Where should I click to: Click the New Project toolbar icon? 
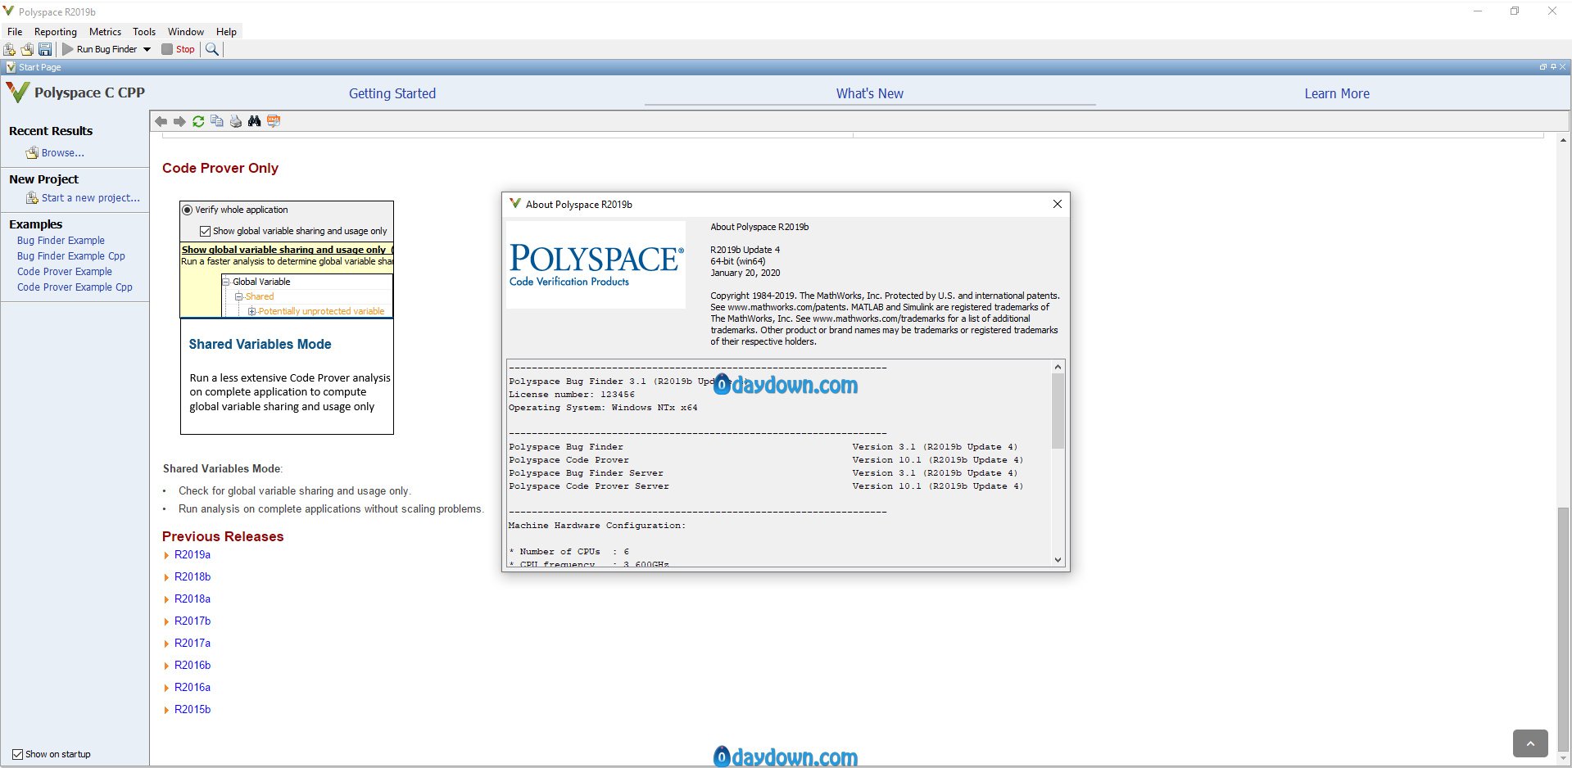(x=10, y=49)
